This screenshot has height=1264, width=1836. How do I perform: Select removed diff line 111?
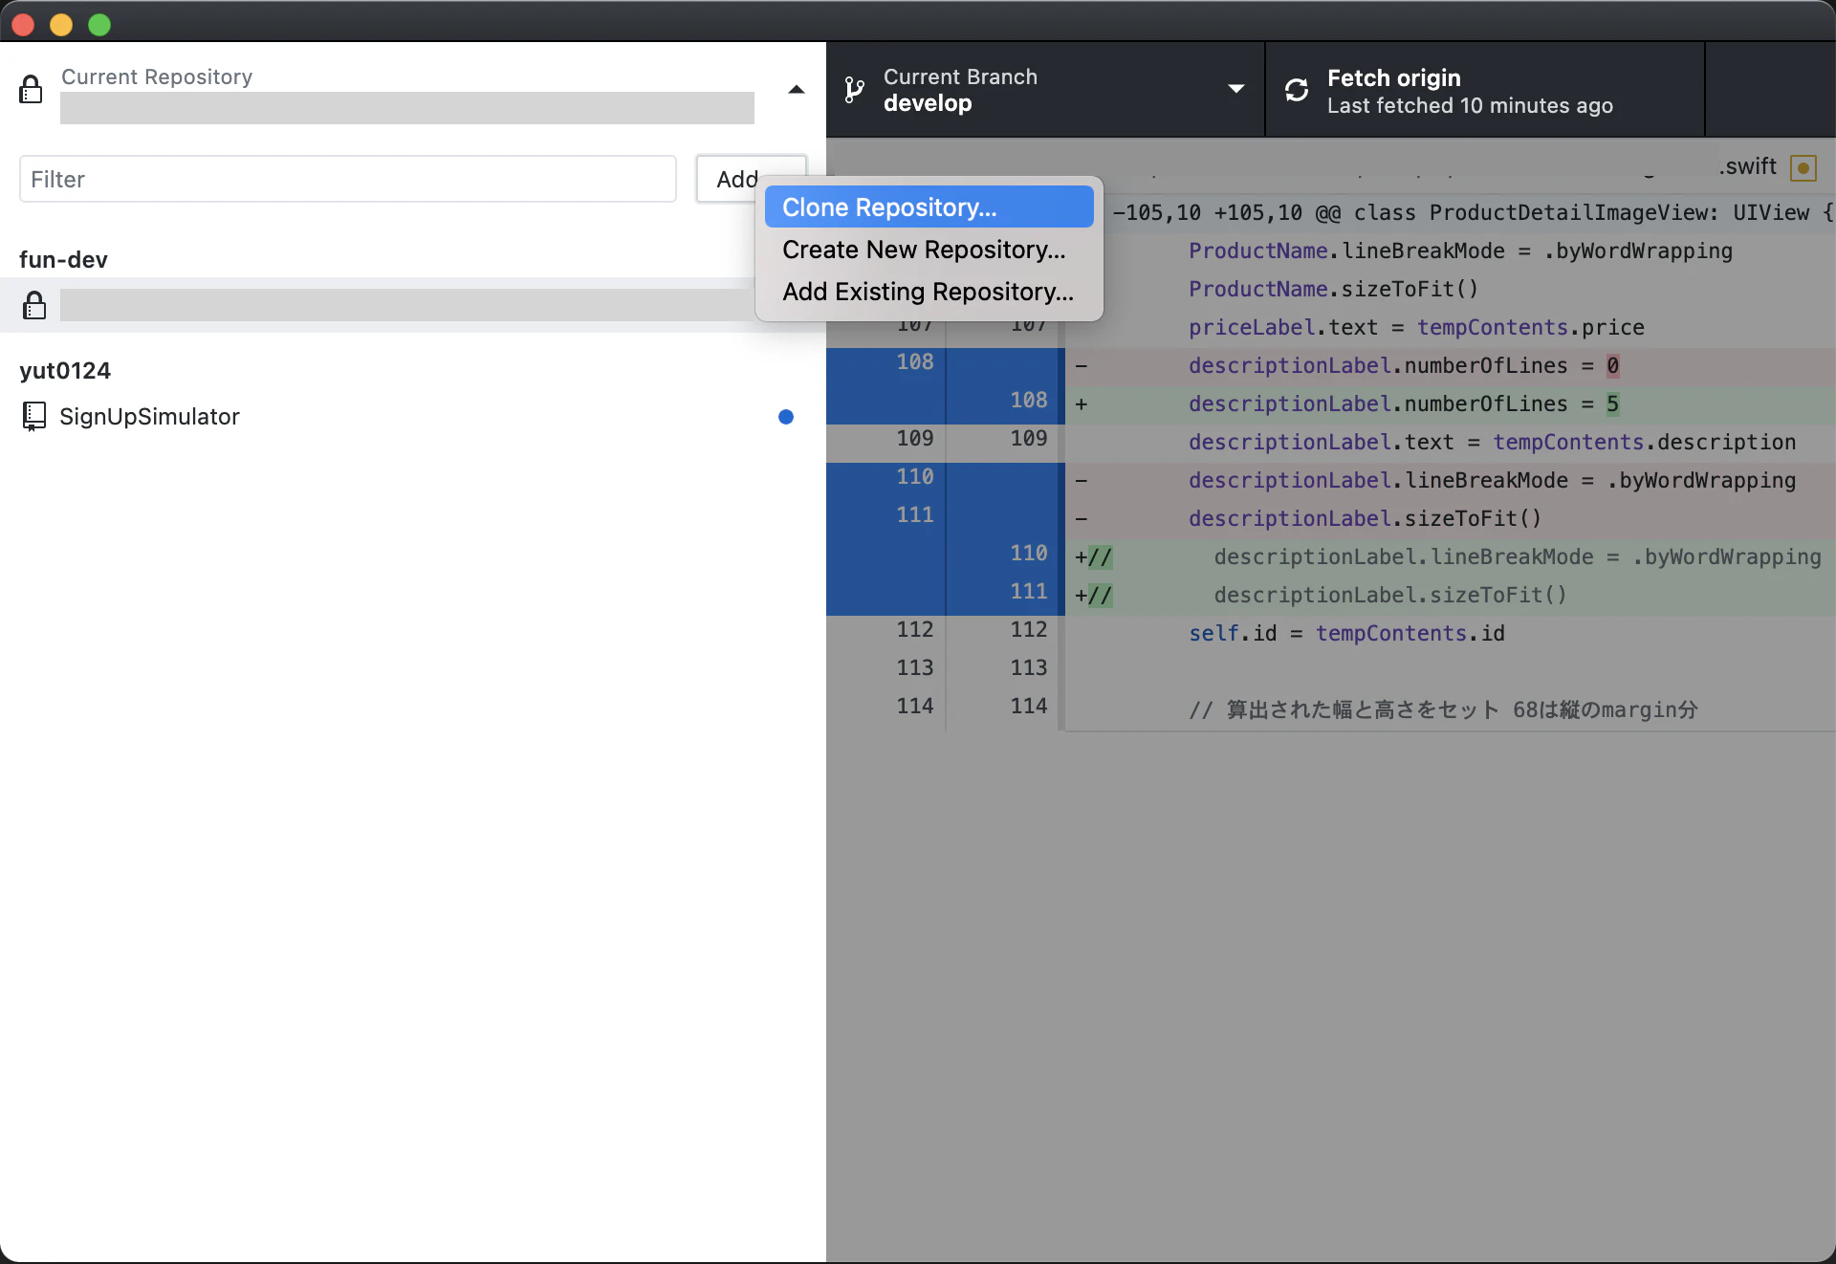(914, 515)
